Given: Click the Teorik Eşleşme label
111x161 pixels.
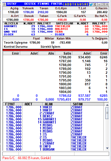Looking at the screenshot, I should coord(16,43).
